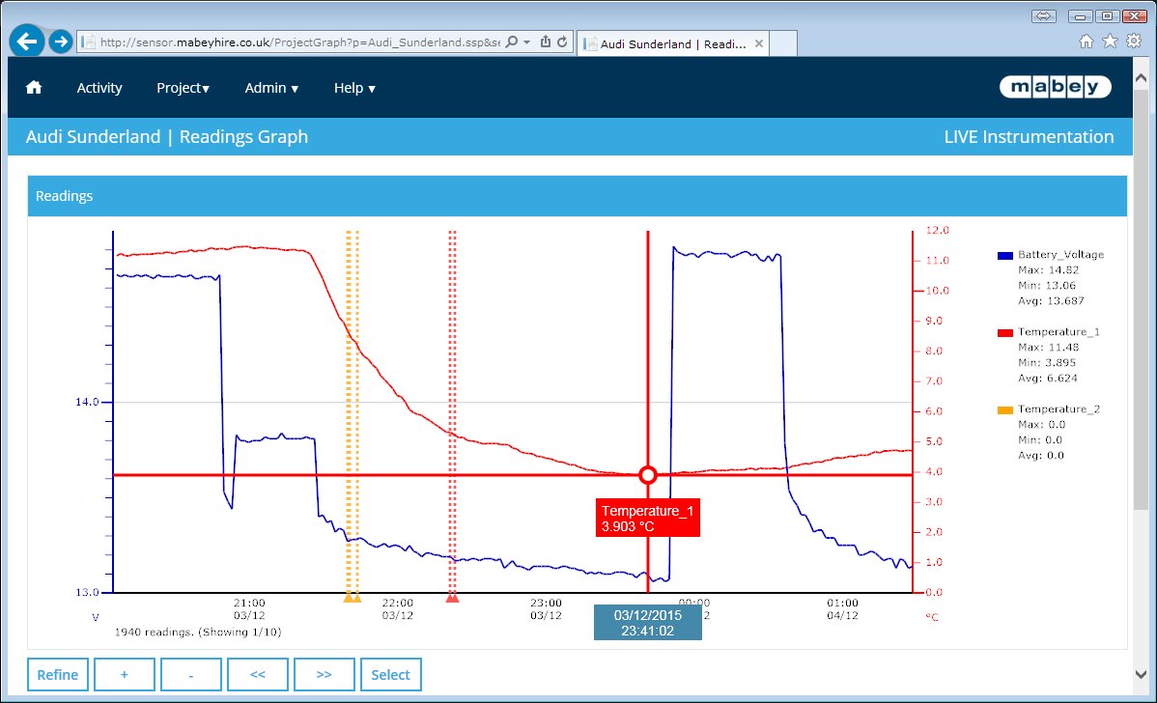1157x703 pixels.
Task: Open the Activity menu item
Action: pyautogui.click(x=99, y=88)
